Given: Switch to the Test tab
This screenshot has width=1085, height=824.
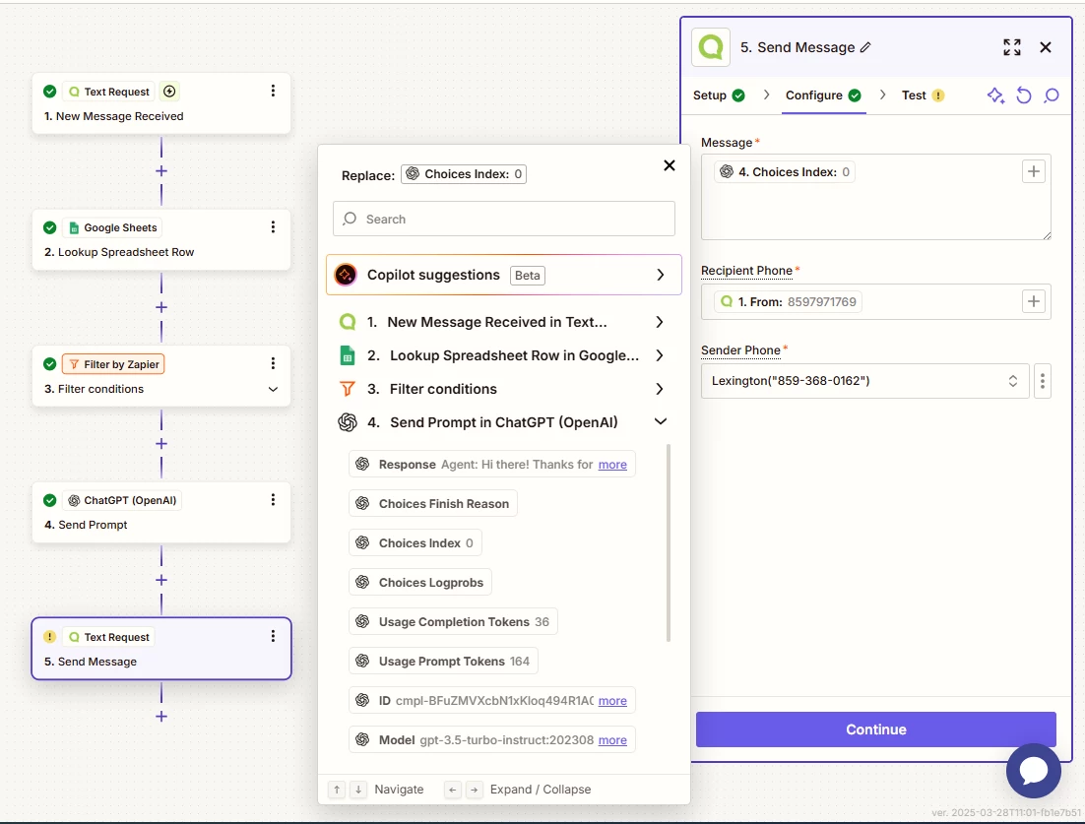Looking at the screenshot, I should pyautogui.click(x=923, y=95).
